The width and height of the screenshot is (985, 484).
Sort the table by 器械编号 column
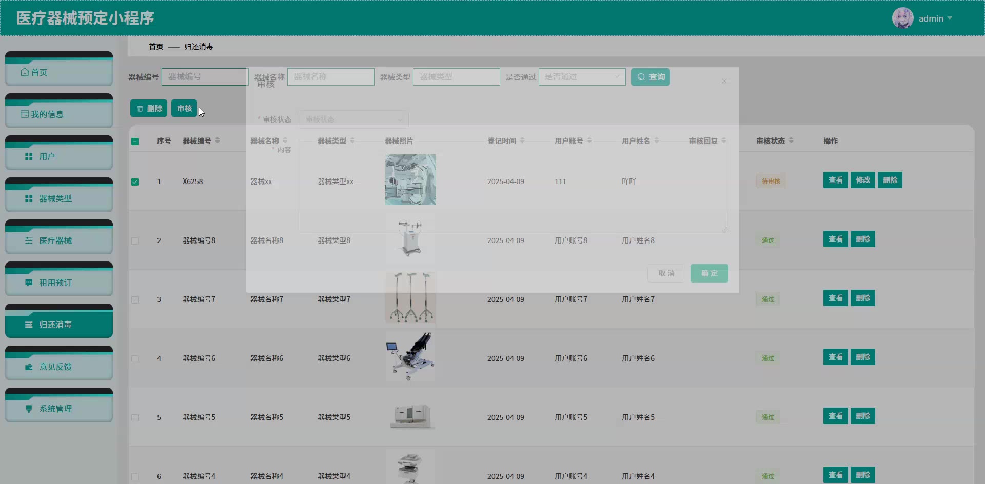[218, 140]
